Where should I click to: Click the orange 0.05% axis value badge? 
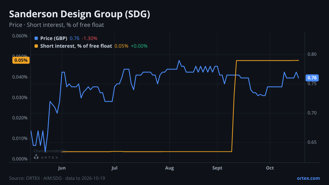(x=21, y=60)
